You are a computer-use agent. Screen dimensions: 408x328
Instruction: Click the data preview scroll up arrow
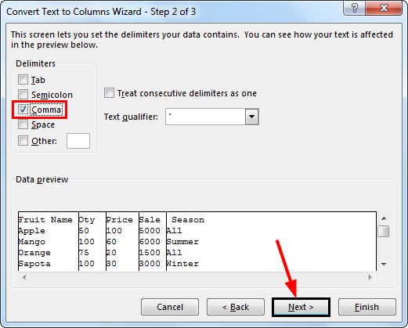point(384,218)
